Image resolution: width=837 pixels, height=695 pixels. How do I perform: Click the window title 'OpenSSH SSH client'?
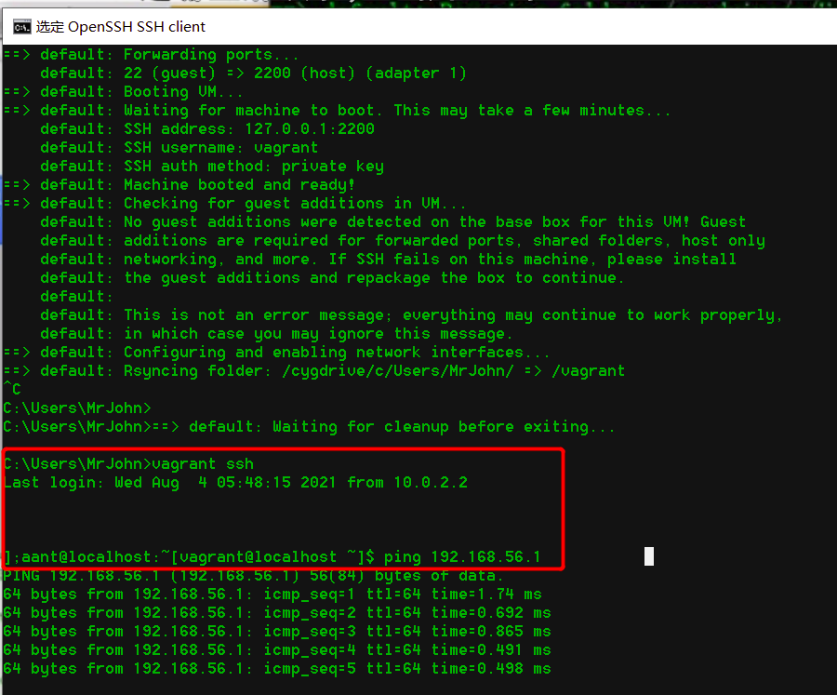(136, 27)
